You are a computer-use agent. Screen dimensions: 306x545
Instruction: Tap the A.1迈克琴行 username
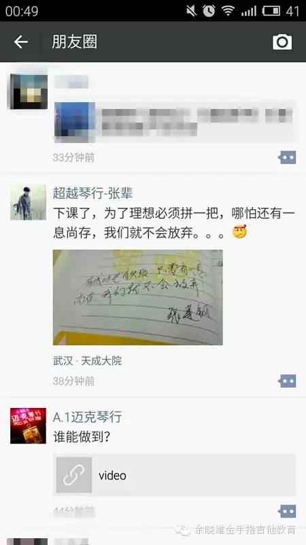click(88, 417)
